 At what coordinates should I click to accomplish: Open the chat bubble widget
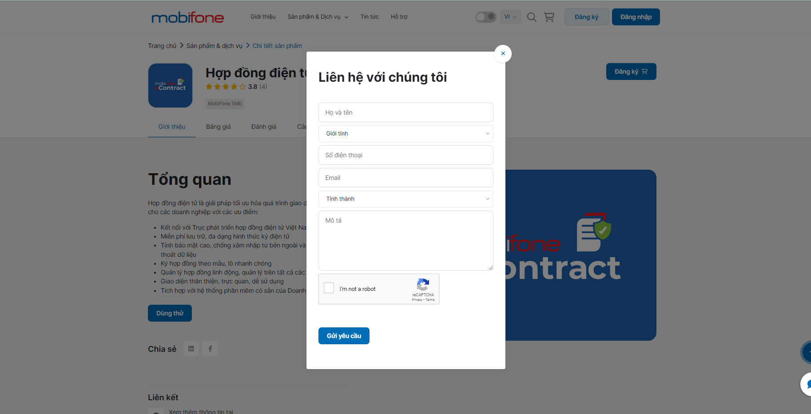[806, 384]
